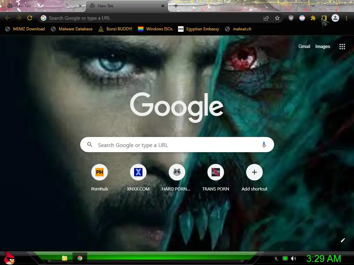This screenshot has width=354, height=265.
Task: Reload the page with the refresh icon
Action: pyautogui.click(x=30, y=18)
